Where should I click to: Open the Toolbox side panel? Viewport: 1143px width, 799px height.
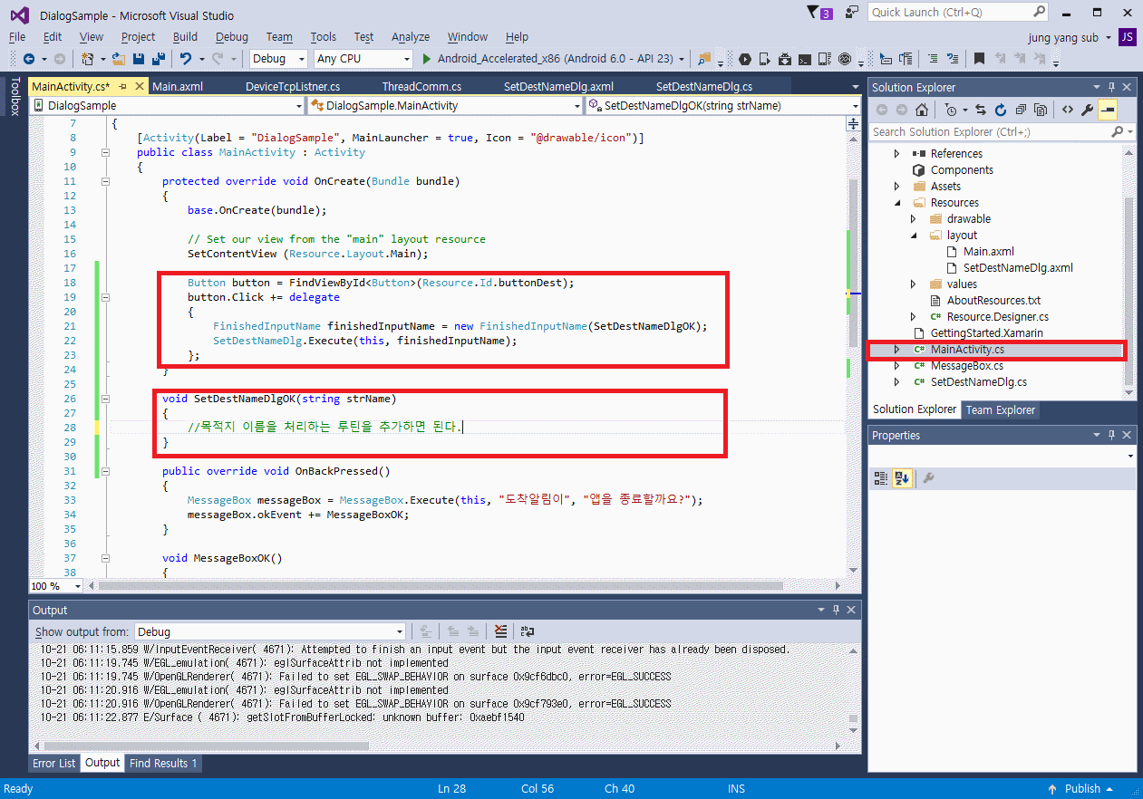[15, 96]
